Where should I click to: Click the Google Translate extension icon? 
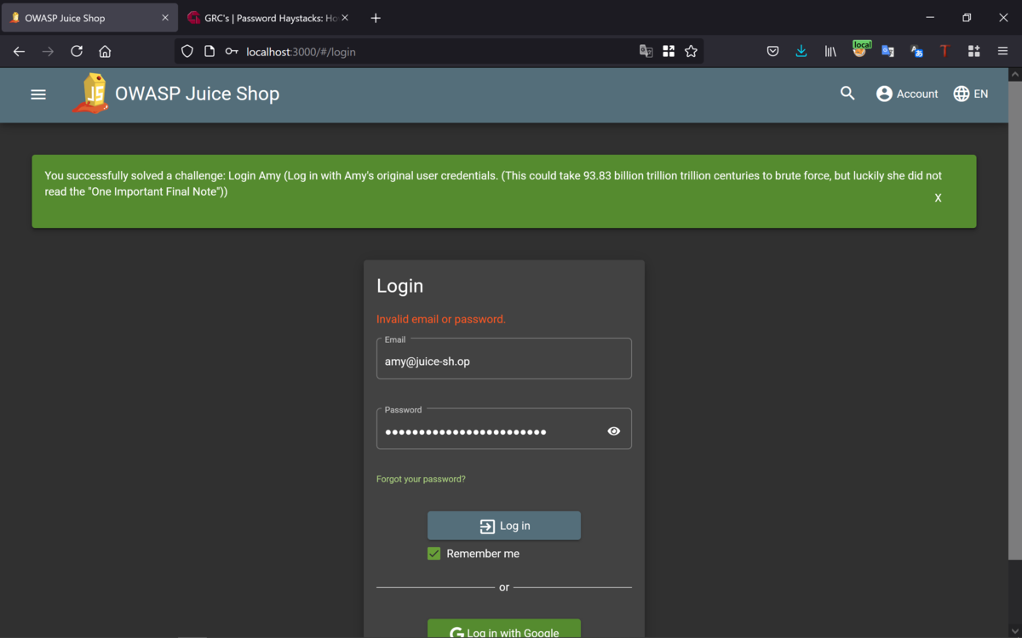pyautogui.click(x=887, y=52)
